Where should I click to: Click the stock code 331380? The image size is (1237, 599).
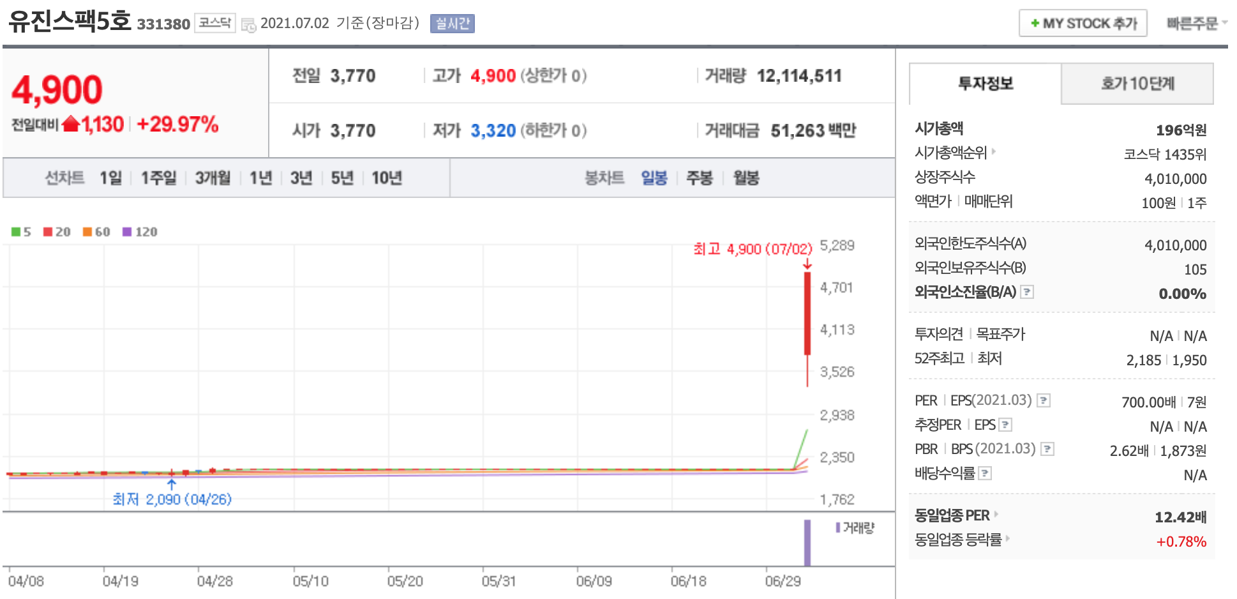pos(163,24)
